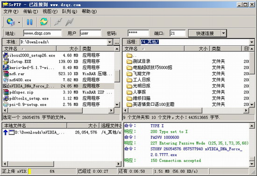This screenshot has height=176, width=257.
Task: Click the 端口 port field showing 21
Action: pos(178,33)
